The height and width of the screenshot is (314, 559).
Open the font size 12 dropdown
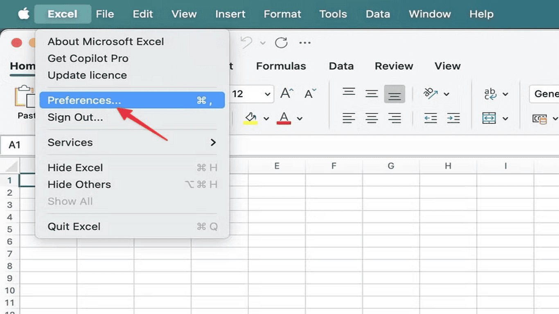(x=268, y=94)
